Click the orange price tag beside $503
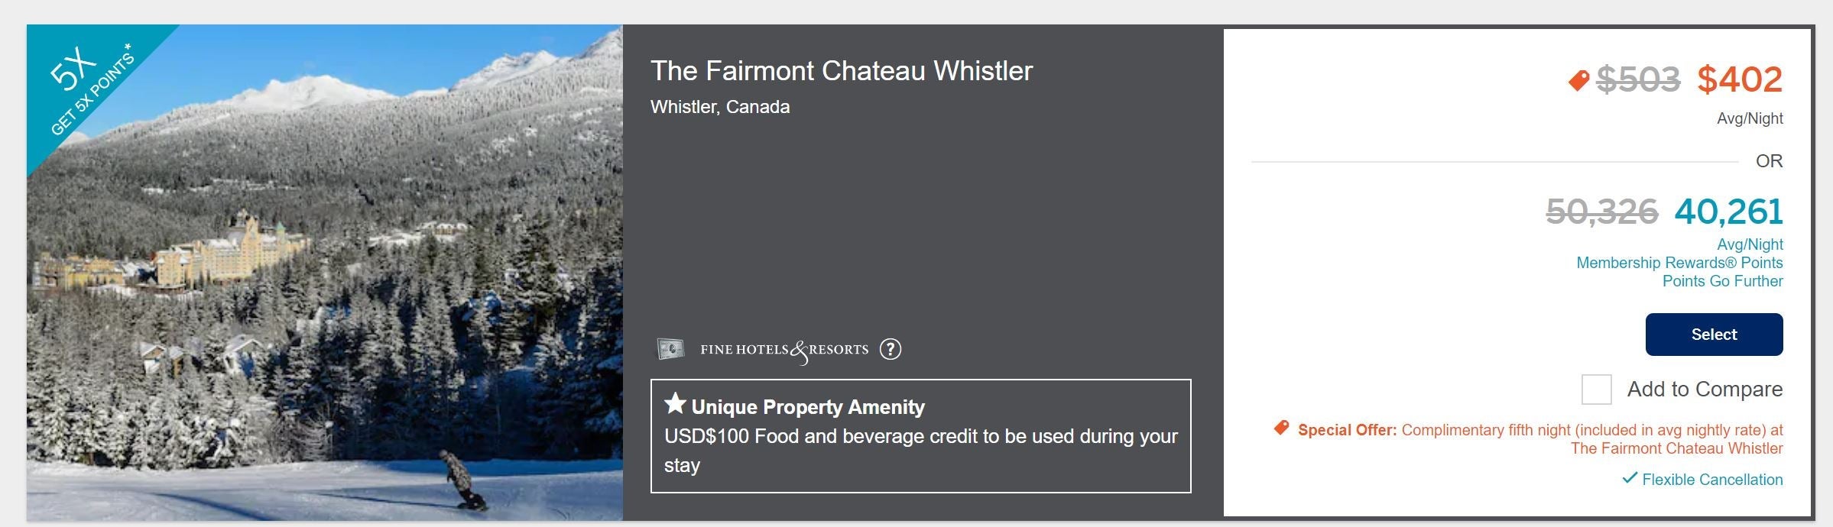The height and width of the screenshot is (527, 1833). point(1578,79)
